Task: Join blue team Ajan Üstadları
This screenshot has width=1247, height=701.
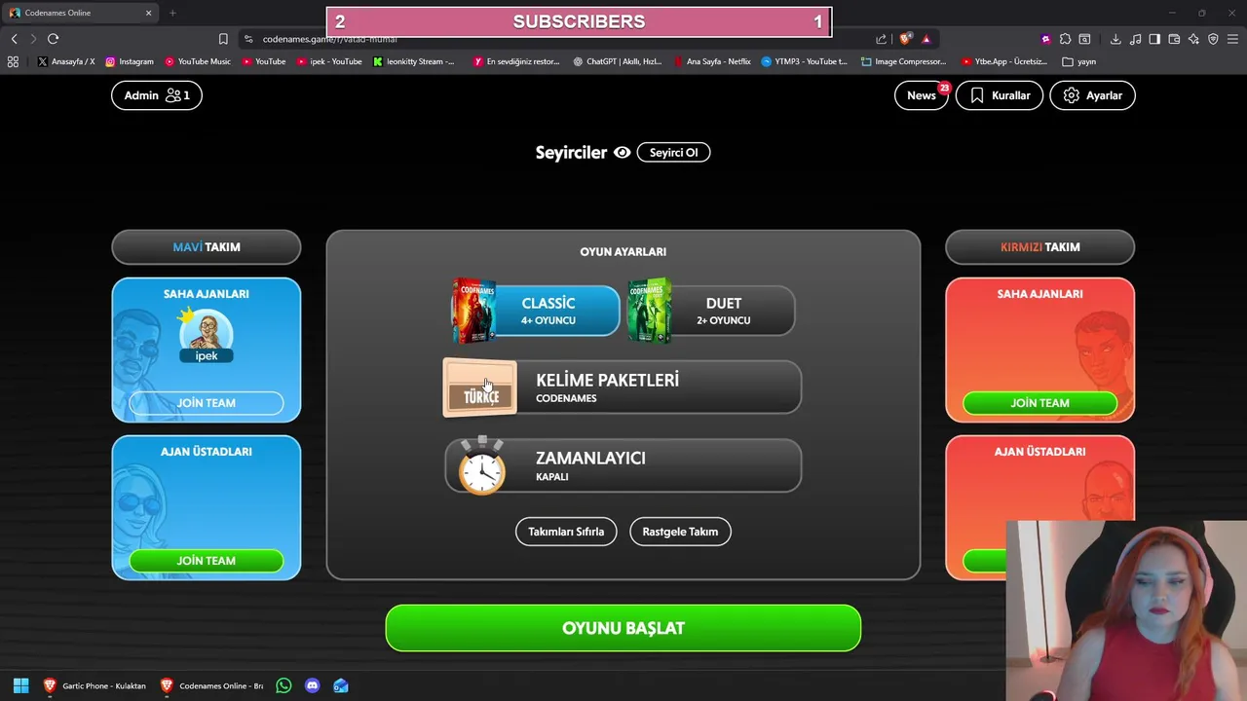Action: (207, 561)
